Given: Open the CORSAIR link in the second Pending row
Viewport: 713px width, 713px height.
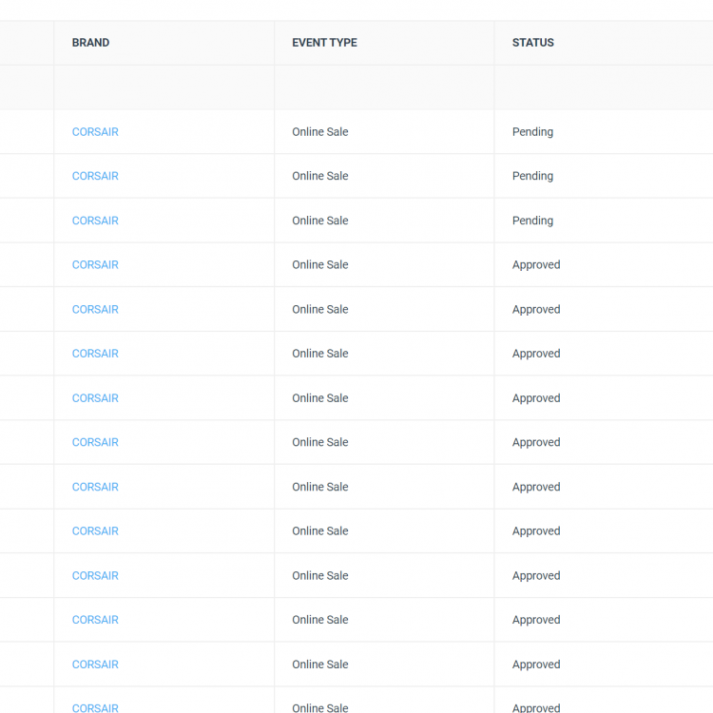Looking at the screenshot, I should coord(95,176).
